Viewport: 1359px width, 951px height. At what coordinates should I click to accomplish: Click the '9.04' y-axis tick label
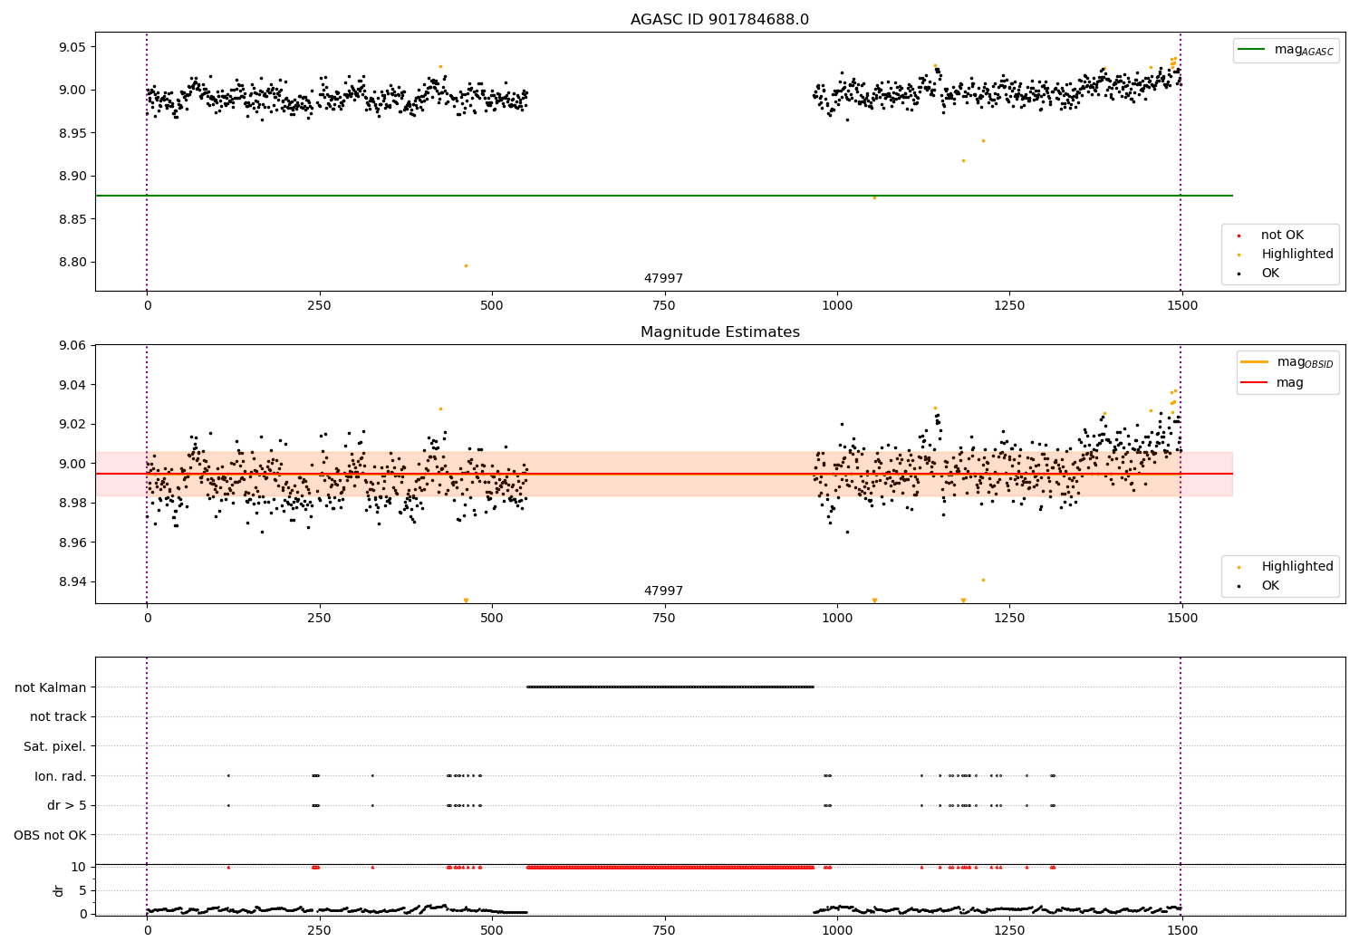pyautogui.click(x=72, y=385)
